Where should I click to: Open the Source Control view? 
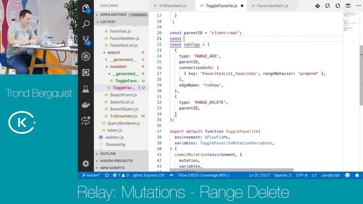click(x=86, y=40)
